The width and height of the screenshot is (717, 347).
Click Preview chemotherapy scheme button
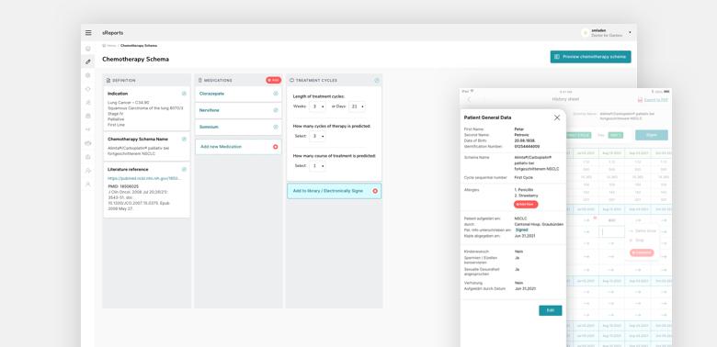pos(590,57)
